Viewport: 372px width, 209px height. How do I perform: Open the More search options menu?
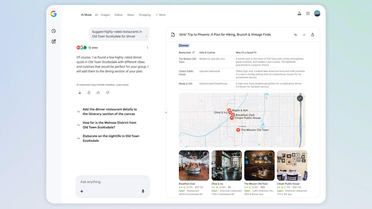point(161,15)
